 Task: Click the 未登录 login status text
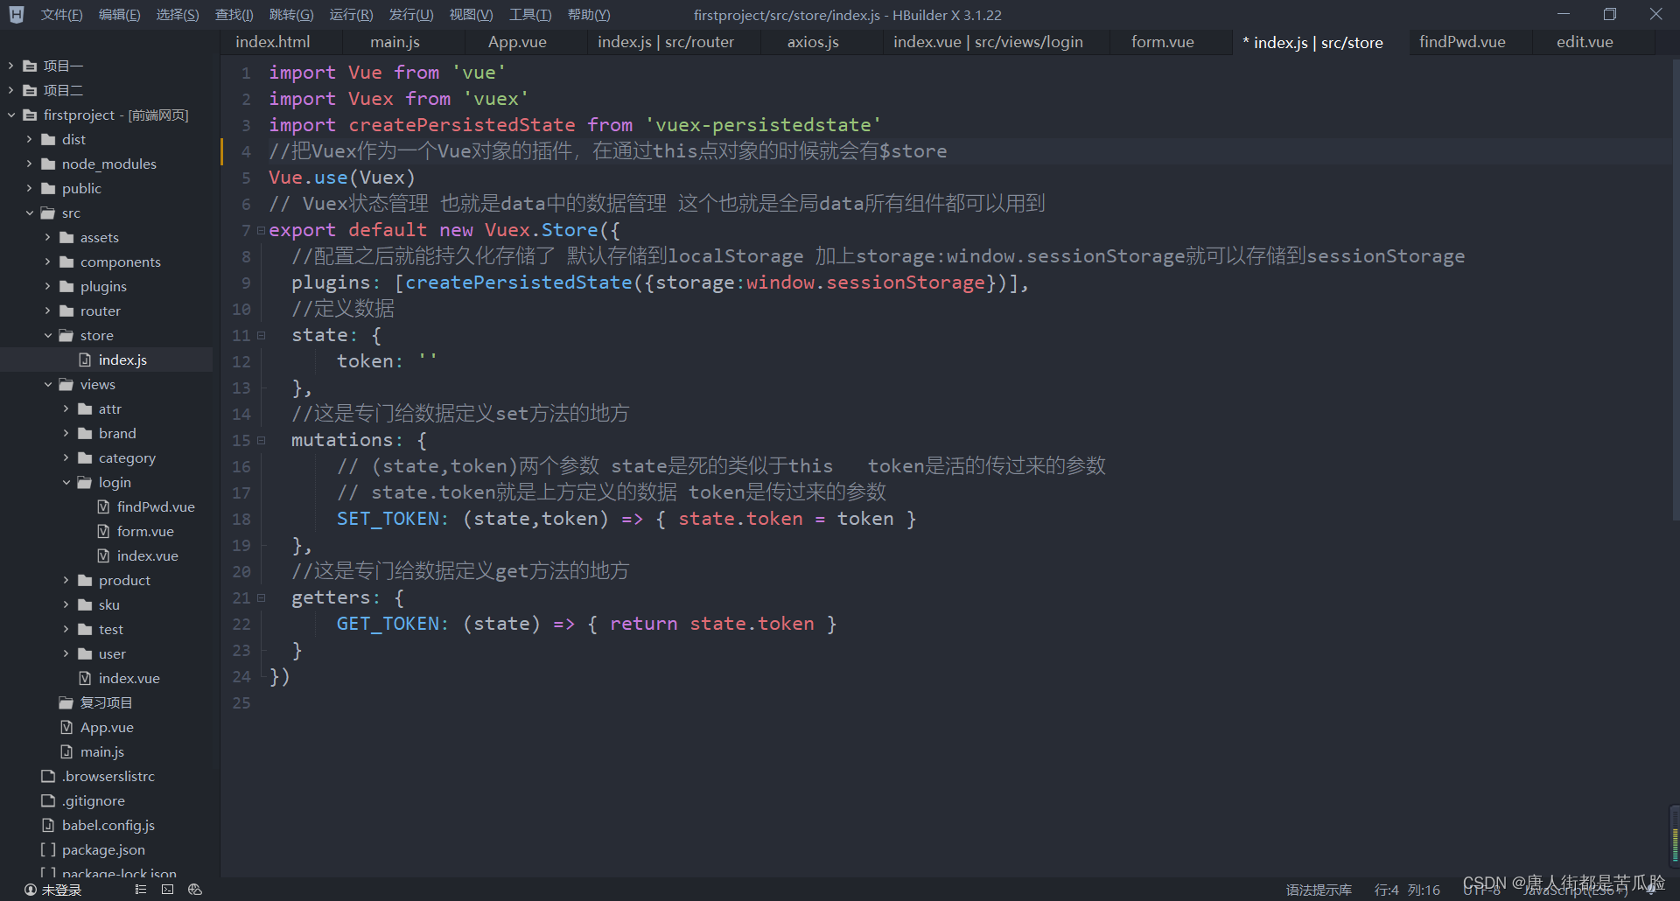tap(61, 890)
